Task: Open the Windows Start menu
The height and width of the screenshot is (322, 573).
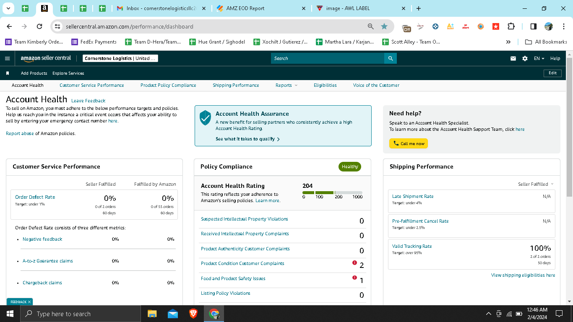Action: (10, 314)
